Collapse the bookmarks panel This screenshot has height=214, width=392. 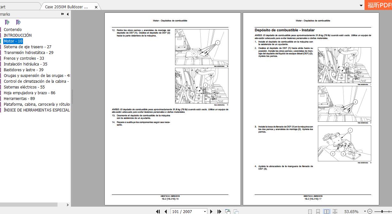pyautogui.click(x=67, y=14)
